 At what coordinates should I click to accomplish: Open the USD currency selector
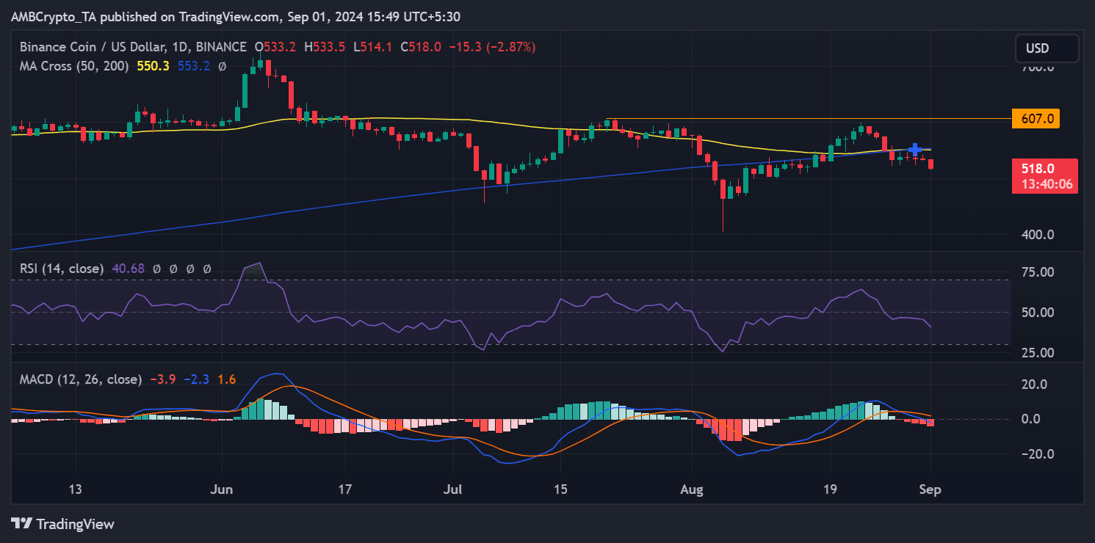tap(1047, 48)
